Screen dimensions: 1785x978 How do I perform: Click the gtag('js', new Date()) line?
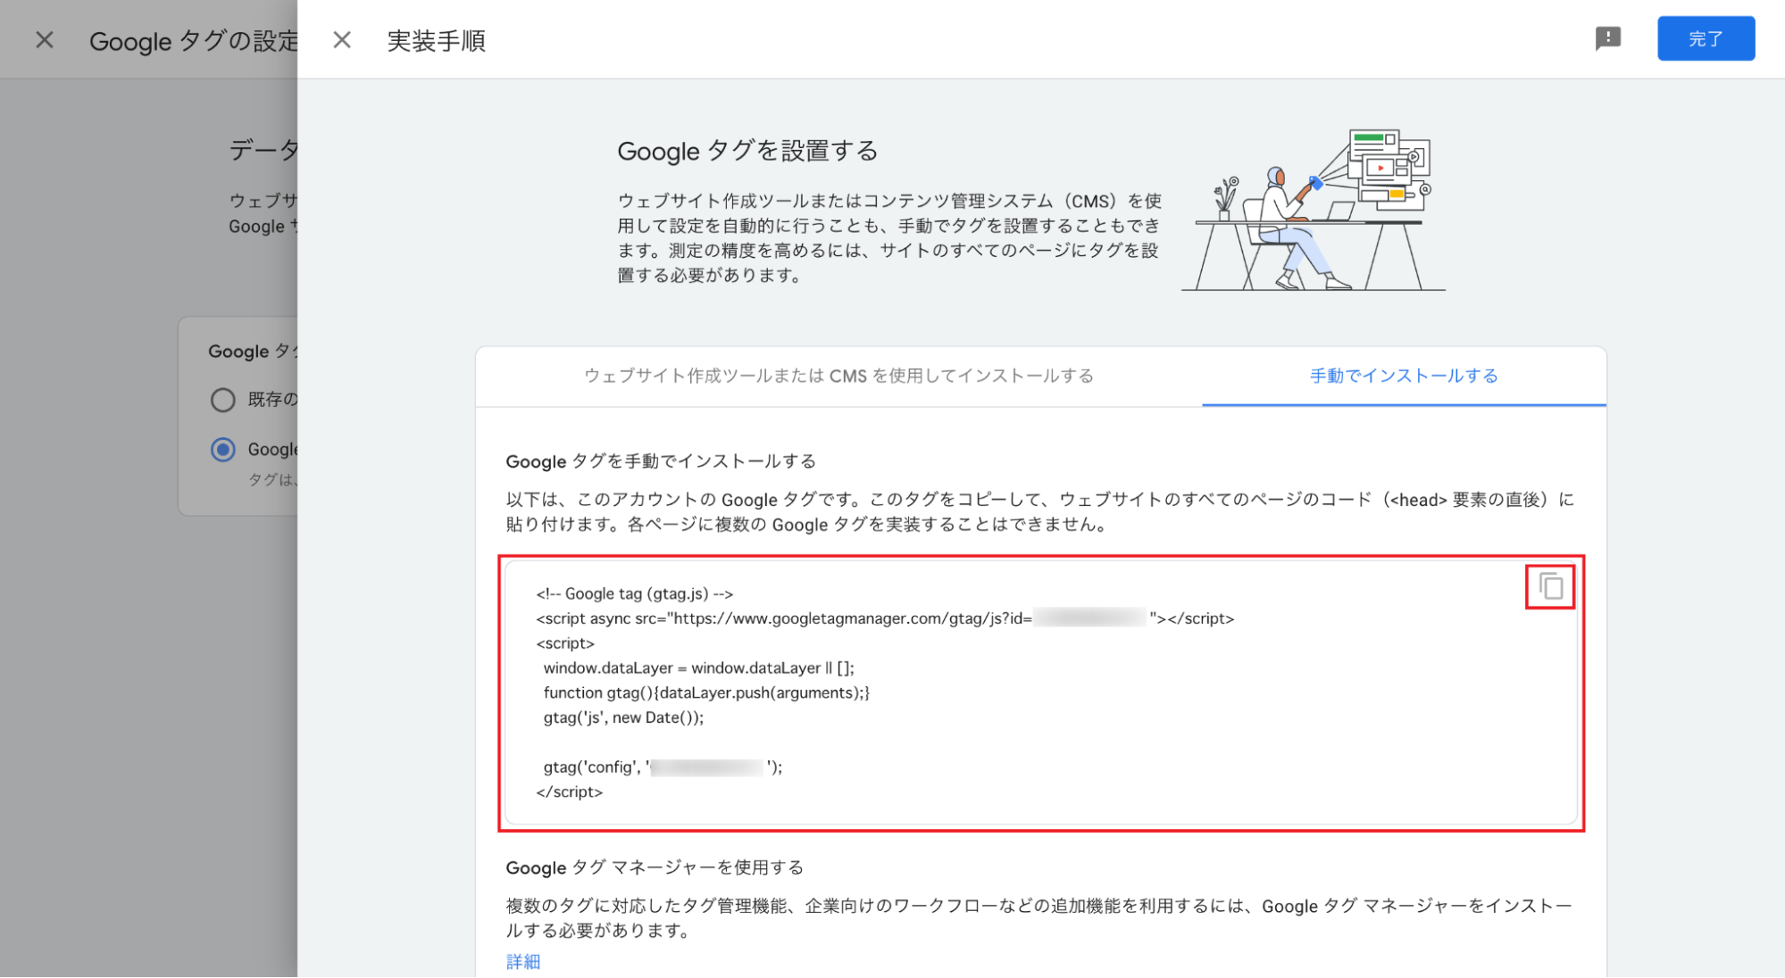(x=623, y=717)
